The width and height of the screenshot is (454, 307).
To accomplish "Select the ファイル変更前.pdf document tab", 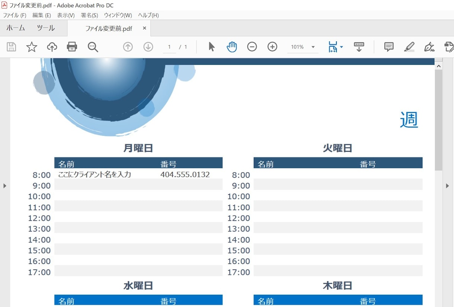I will pos(109,29).
